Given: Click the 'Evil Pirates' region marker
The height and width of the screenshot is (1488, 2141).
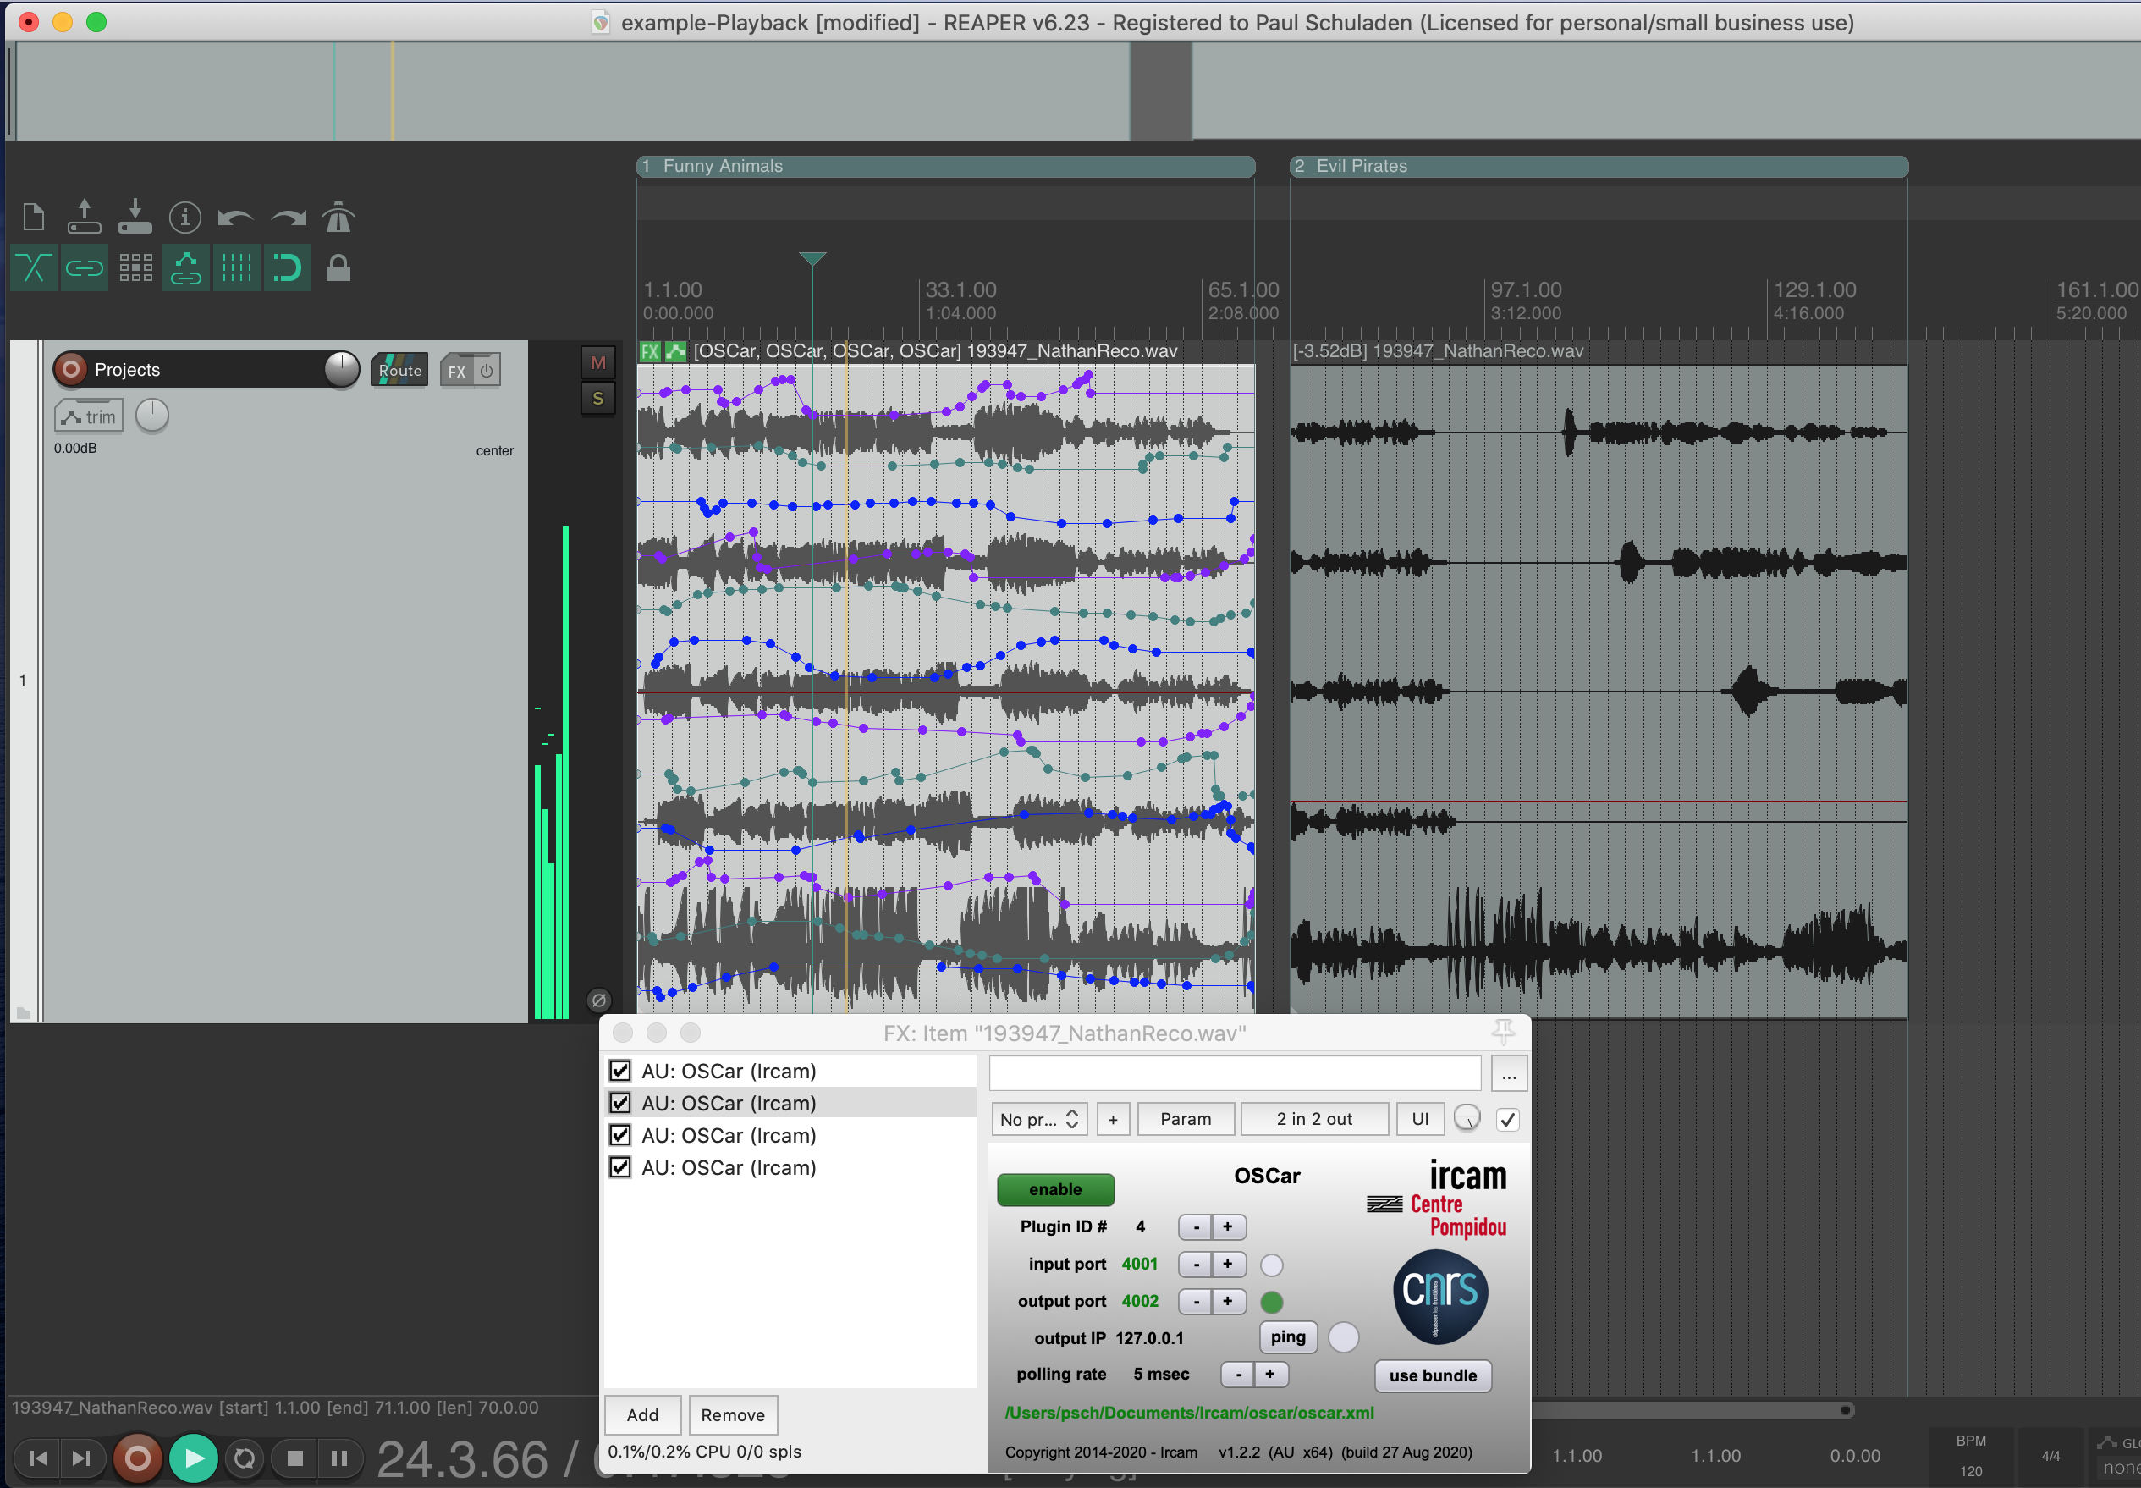Looking at the screenshot, I should pyautogui.click(x=1599, y=166).
